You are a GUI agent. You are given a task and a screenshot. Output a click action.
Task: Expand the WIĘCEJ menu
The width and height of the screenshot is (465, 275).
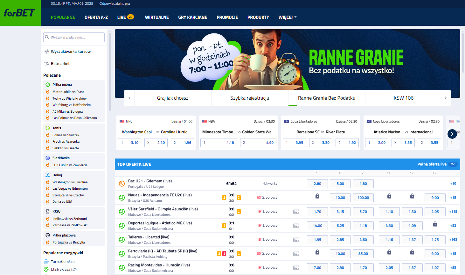click(x=288, y=17)
